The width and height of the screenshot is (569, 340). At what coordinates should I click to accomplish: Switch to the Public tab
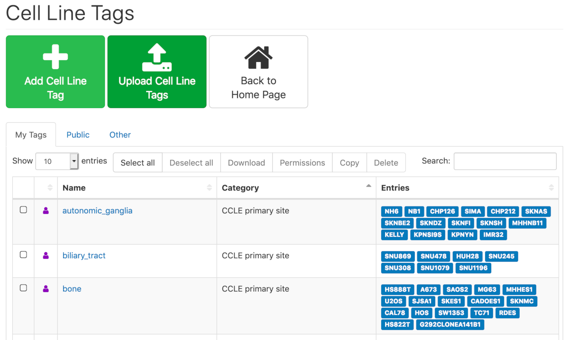point(78,134)
